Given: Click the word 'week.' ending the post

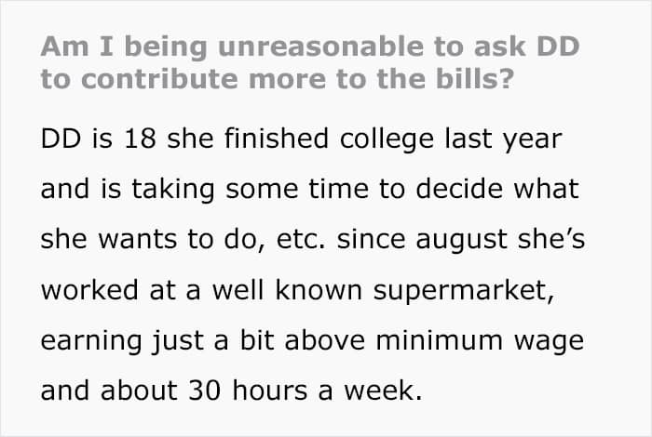Looking at the screenshot, I should (x=383, y=391).
